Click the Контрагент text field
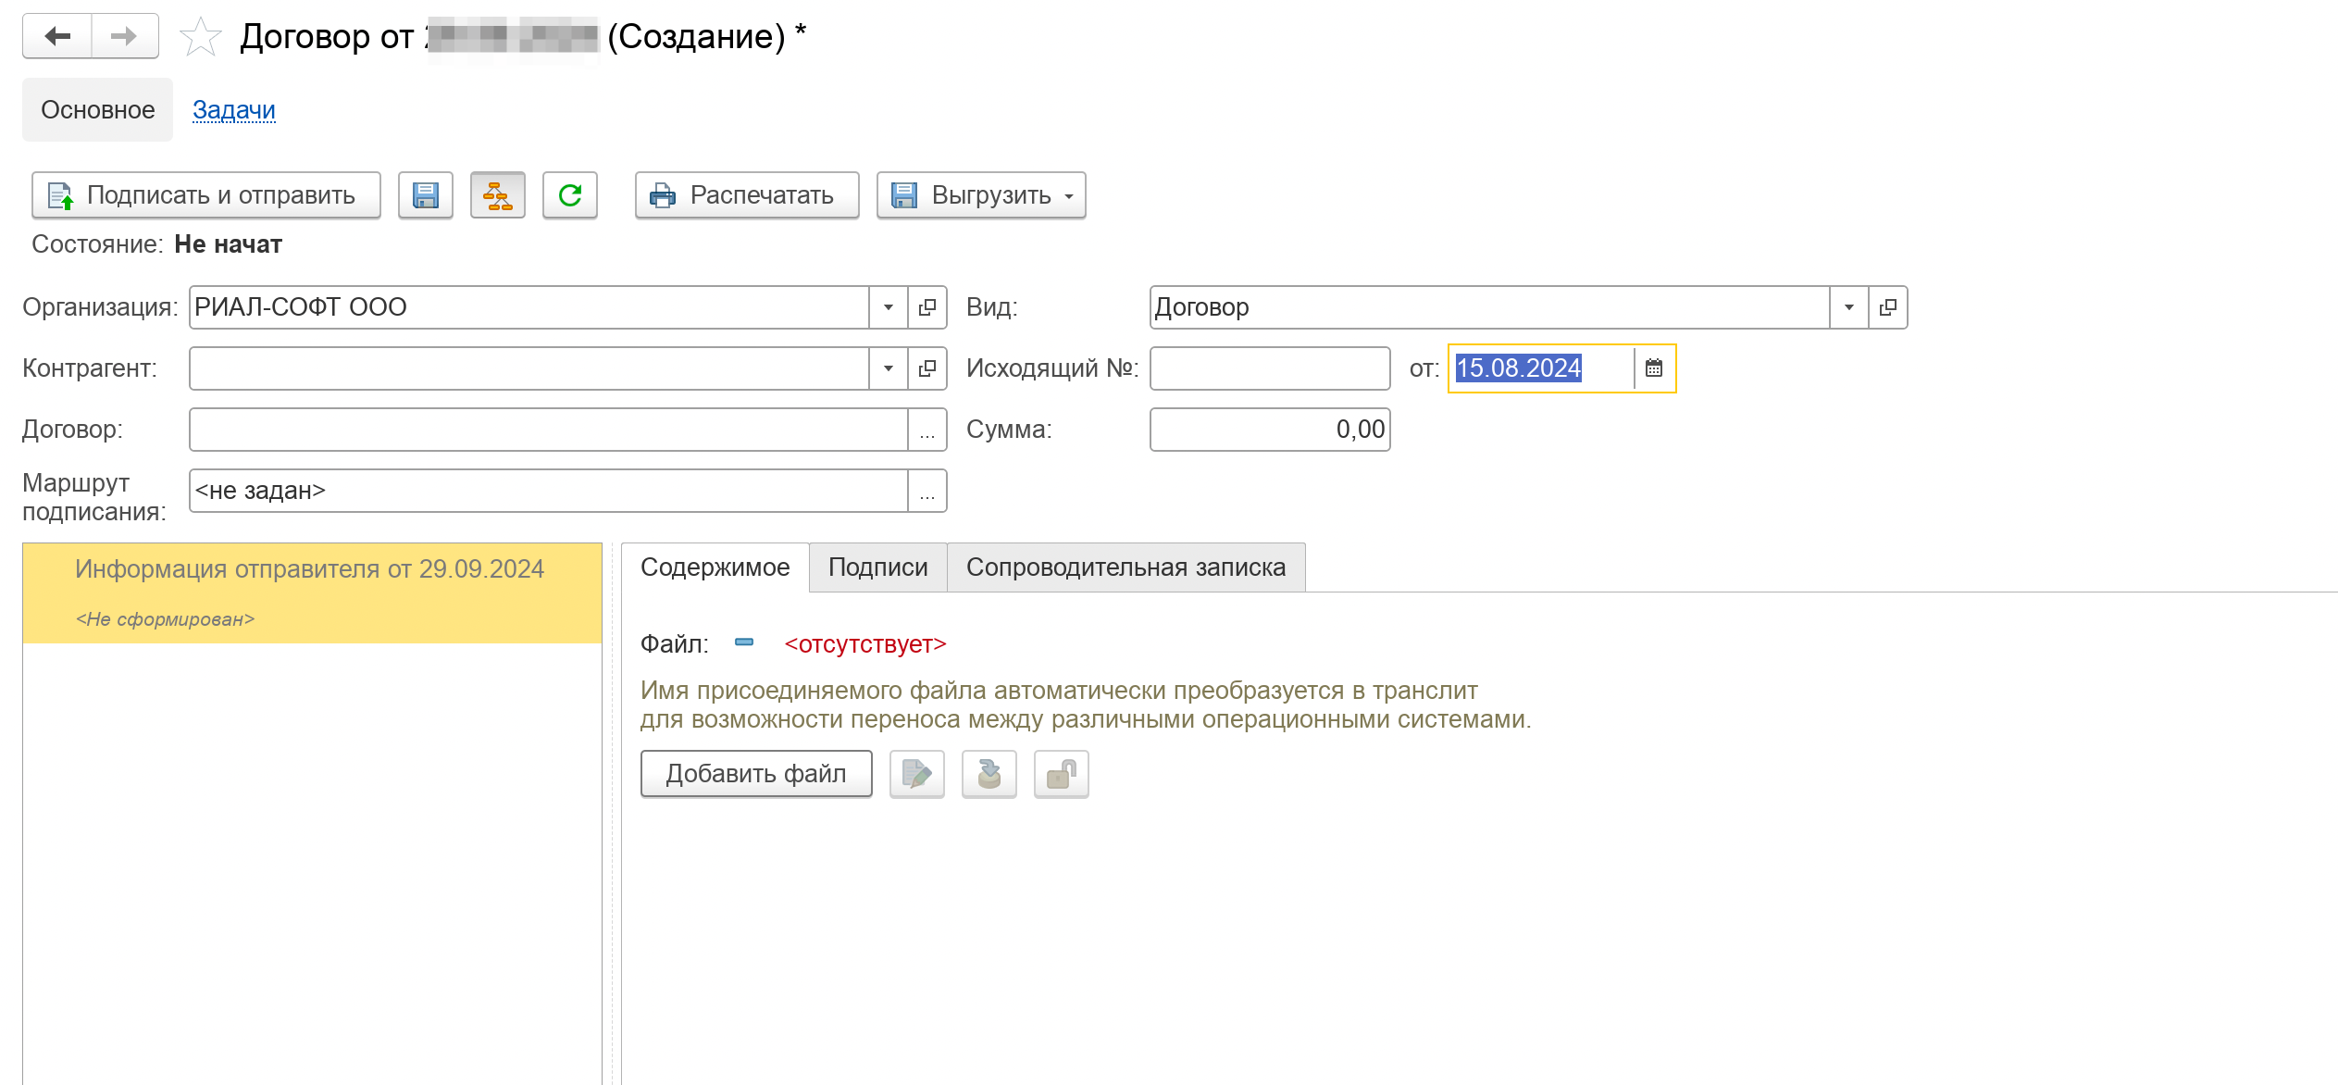The image size is (2338, 1085). coord(529,368)
